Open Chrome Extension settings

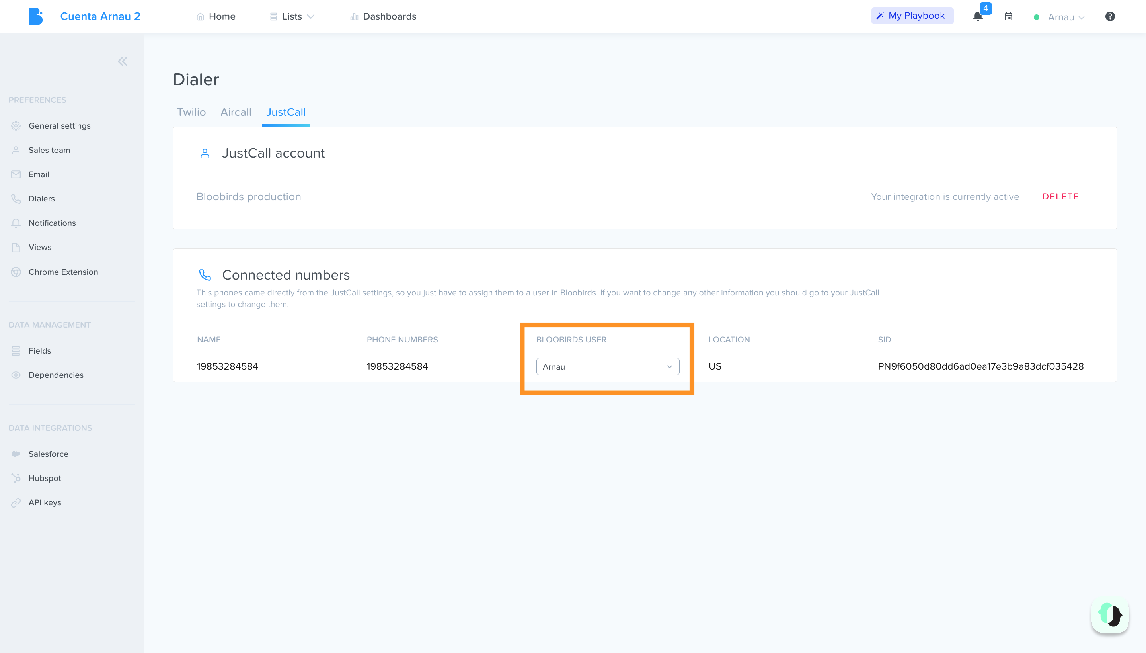click(x=63, y=272)
